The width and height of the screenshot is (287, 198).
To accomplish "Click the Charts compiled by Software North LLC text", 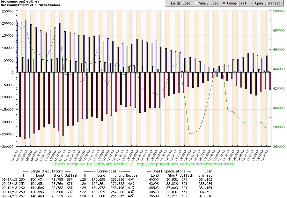I will click(x=93, y=164).
